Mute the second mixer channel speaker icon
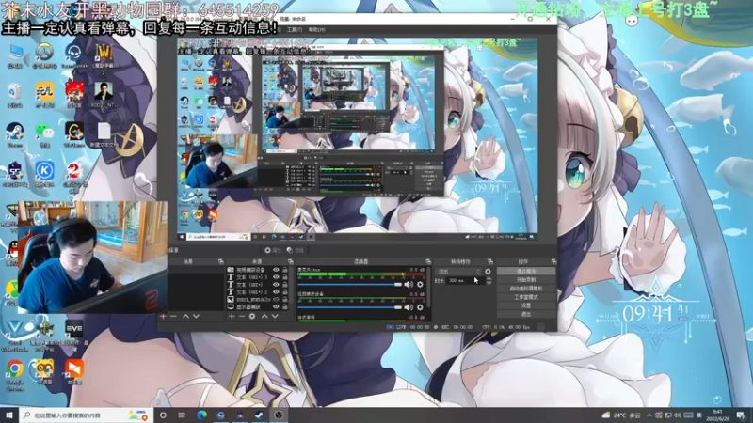This screenshot has height=423, width=753. 409,307
